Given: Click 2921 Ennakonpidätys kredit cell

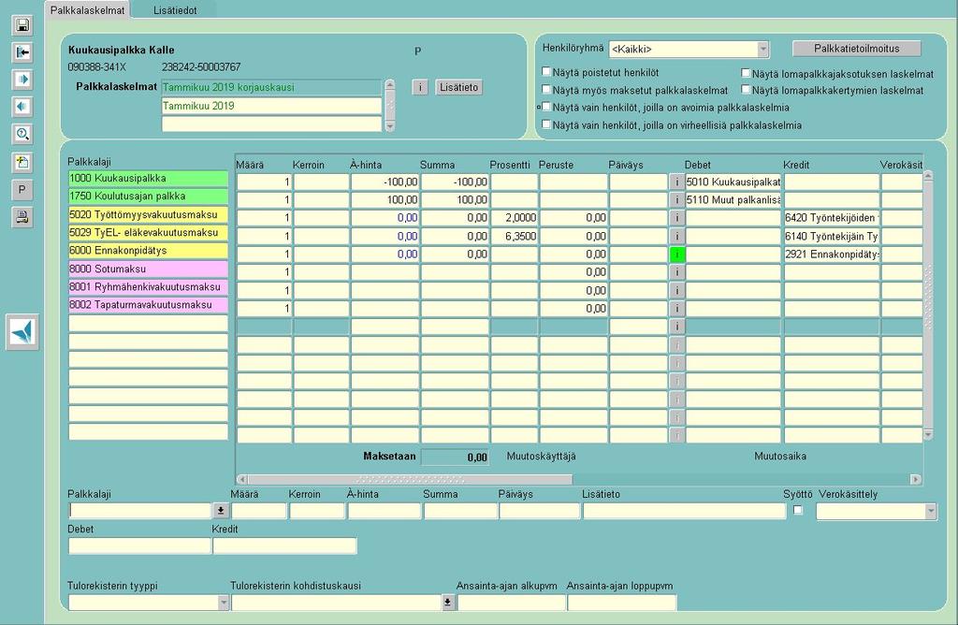Looking at the screenshot, I should click(832, 254).
